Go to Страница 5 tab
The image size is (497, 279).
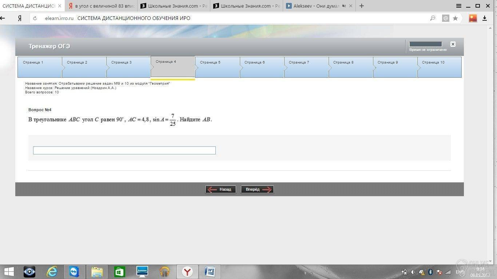point(217,67)
